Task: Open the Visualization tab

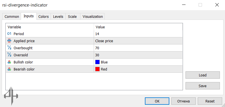Action: pyautogui.click(x=93, y=17)
